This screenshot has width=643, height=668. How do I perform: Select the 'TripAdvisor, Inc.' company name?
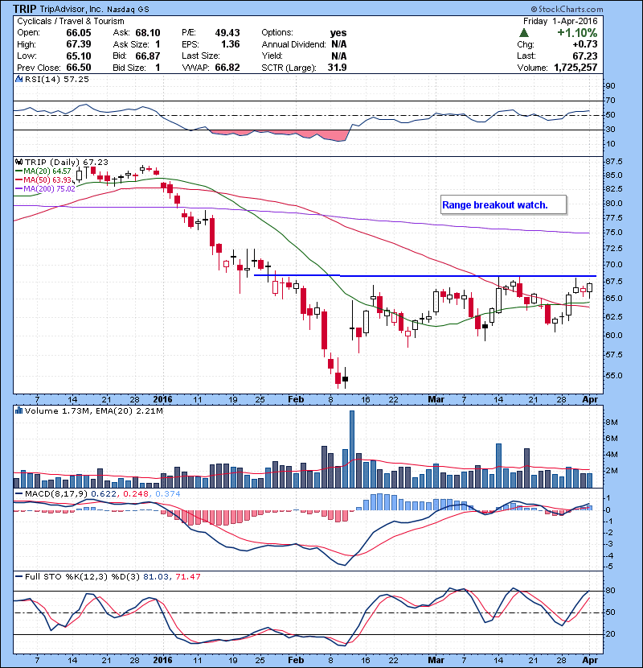pyautogui.click(x=72, y=10)
